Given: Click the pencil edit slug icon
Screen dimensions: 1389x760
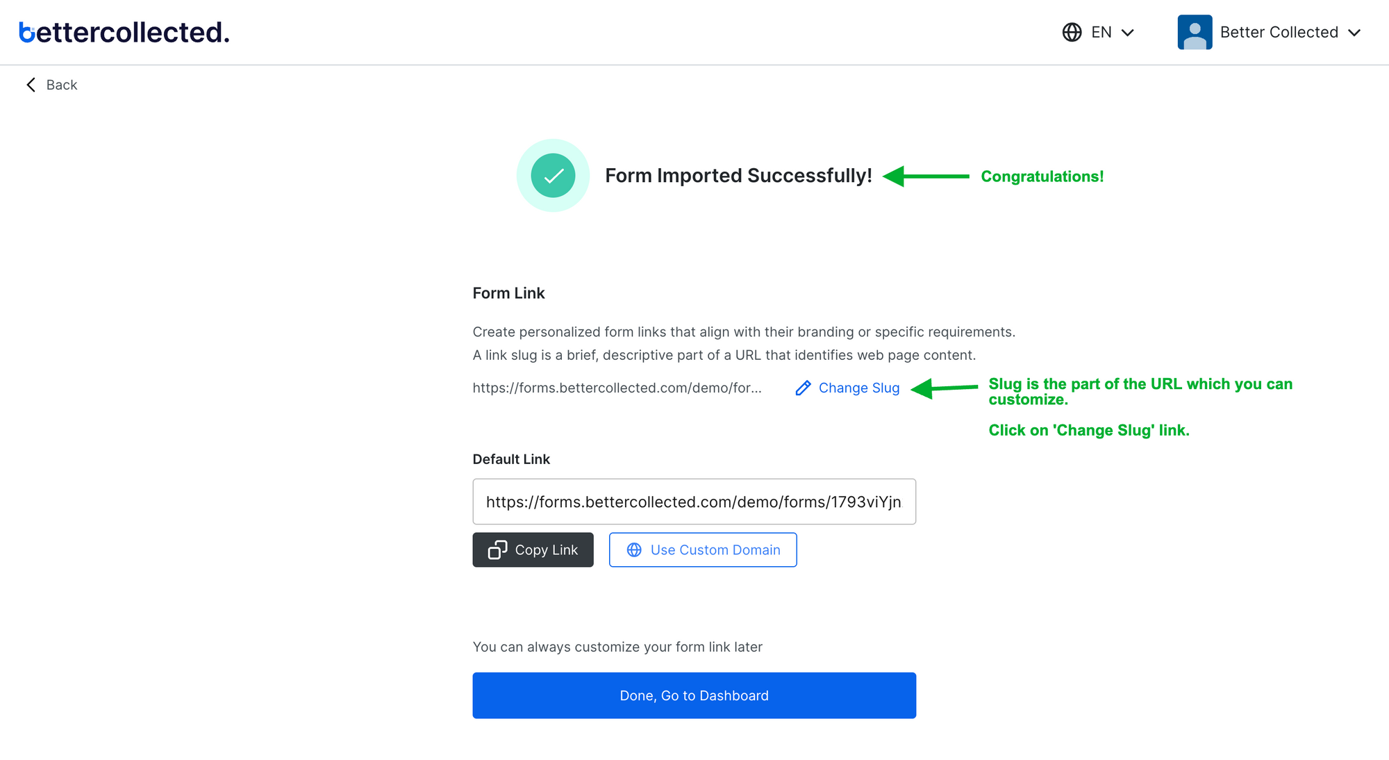Looking at the screenshot, I should pyautogui.click(x=803, y=388).
